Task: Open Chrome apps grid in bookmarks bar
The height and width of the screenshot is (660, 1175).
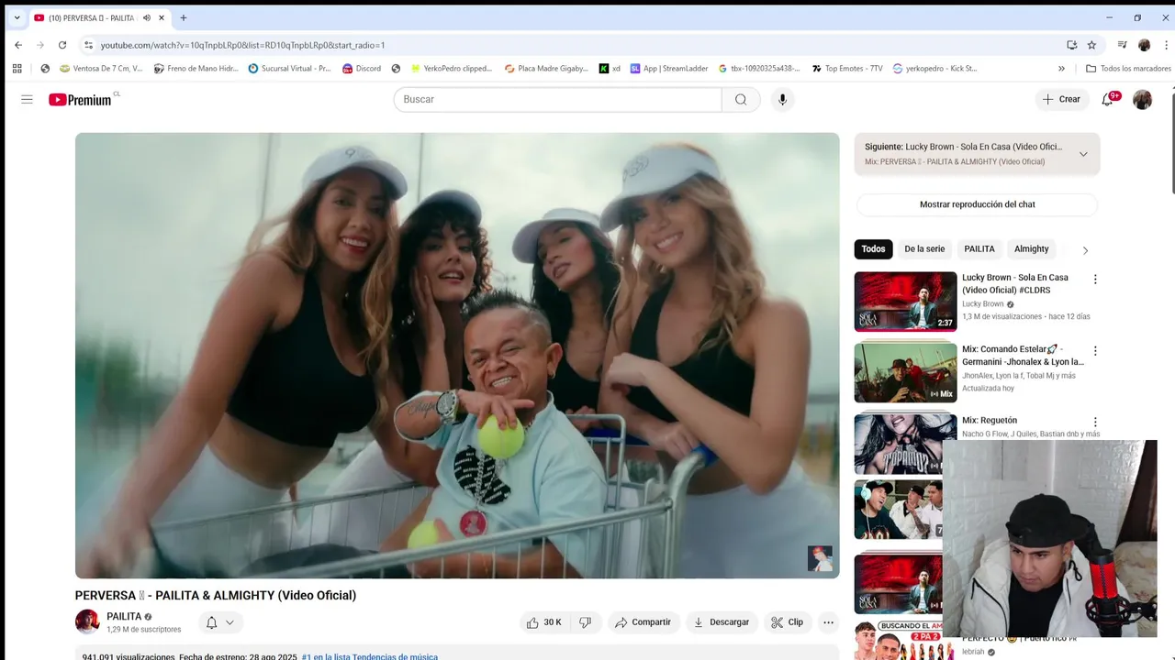Action: coord(17,68)
